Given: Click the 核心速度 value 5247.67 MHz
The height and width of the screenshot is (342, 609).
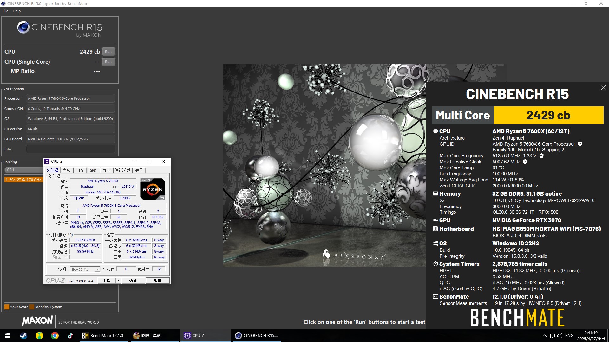Looking at the screenshot, I should 86,240.
